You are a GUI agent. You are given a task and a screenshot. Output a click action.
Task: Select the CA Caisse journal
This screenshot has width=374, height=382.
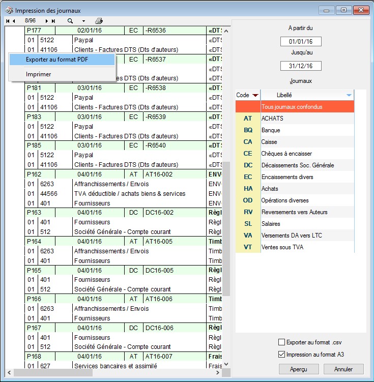(295, 142)
